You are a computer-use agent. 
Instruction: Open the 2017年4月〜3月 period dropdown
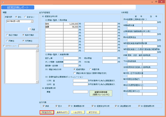[32, 21]
